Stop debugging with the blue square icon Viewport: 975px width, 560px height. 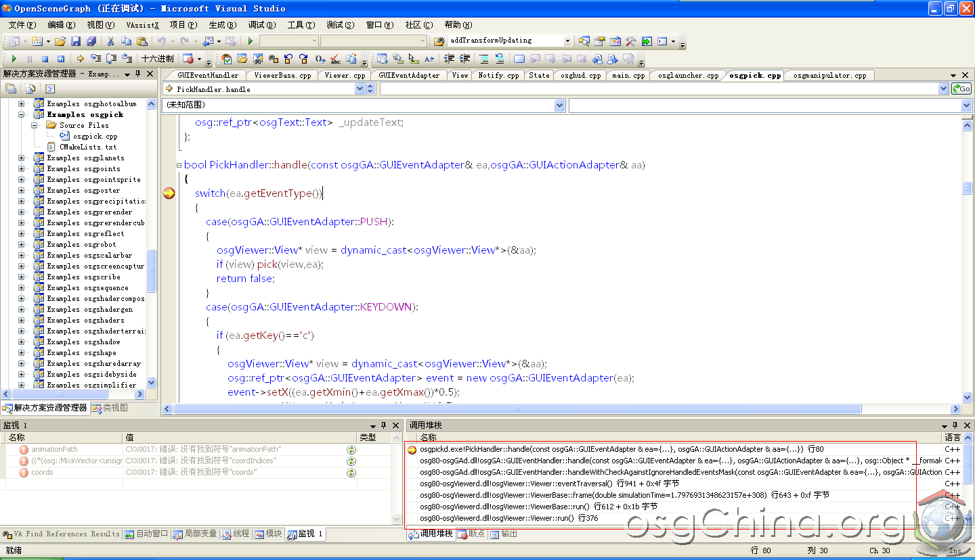point(45,59)
